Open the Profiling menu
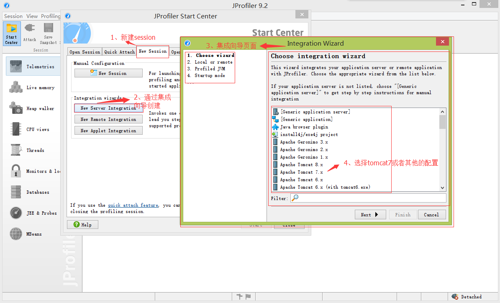 (x=50, y=16)
